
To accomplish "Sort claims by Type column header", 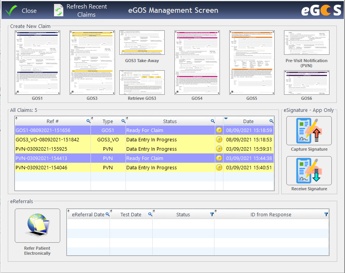I will 108,121.
